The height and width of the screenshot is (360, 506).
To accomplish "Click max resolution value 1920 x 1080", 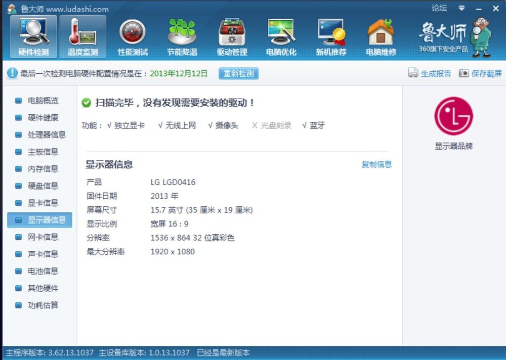I will (173, 252).
